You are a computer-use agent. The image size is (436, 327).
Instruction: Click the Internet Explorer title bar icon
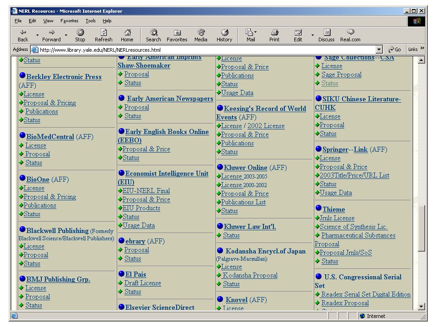pos(15,11)
